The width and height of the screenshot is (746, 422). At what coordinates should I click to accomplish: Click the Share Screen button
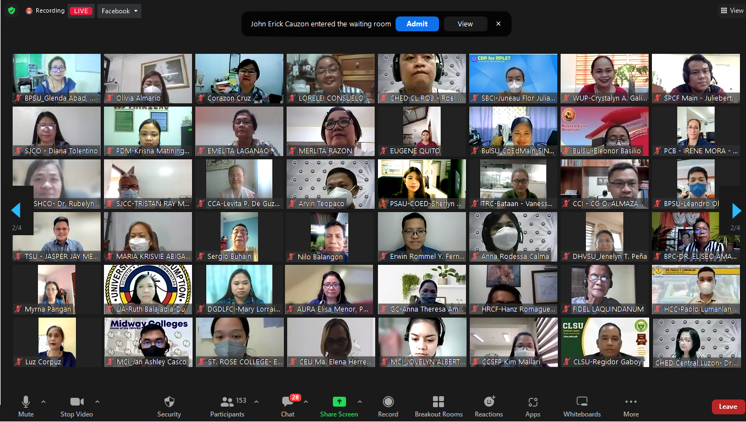[x=339, y=407]
